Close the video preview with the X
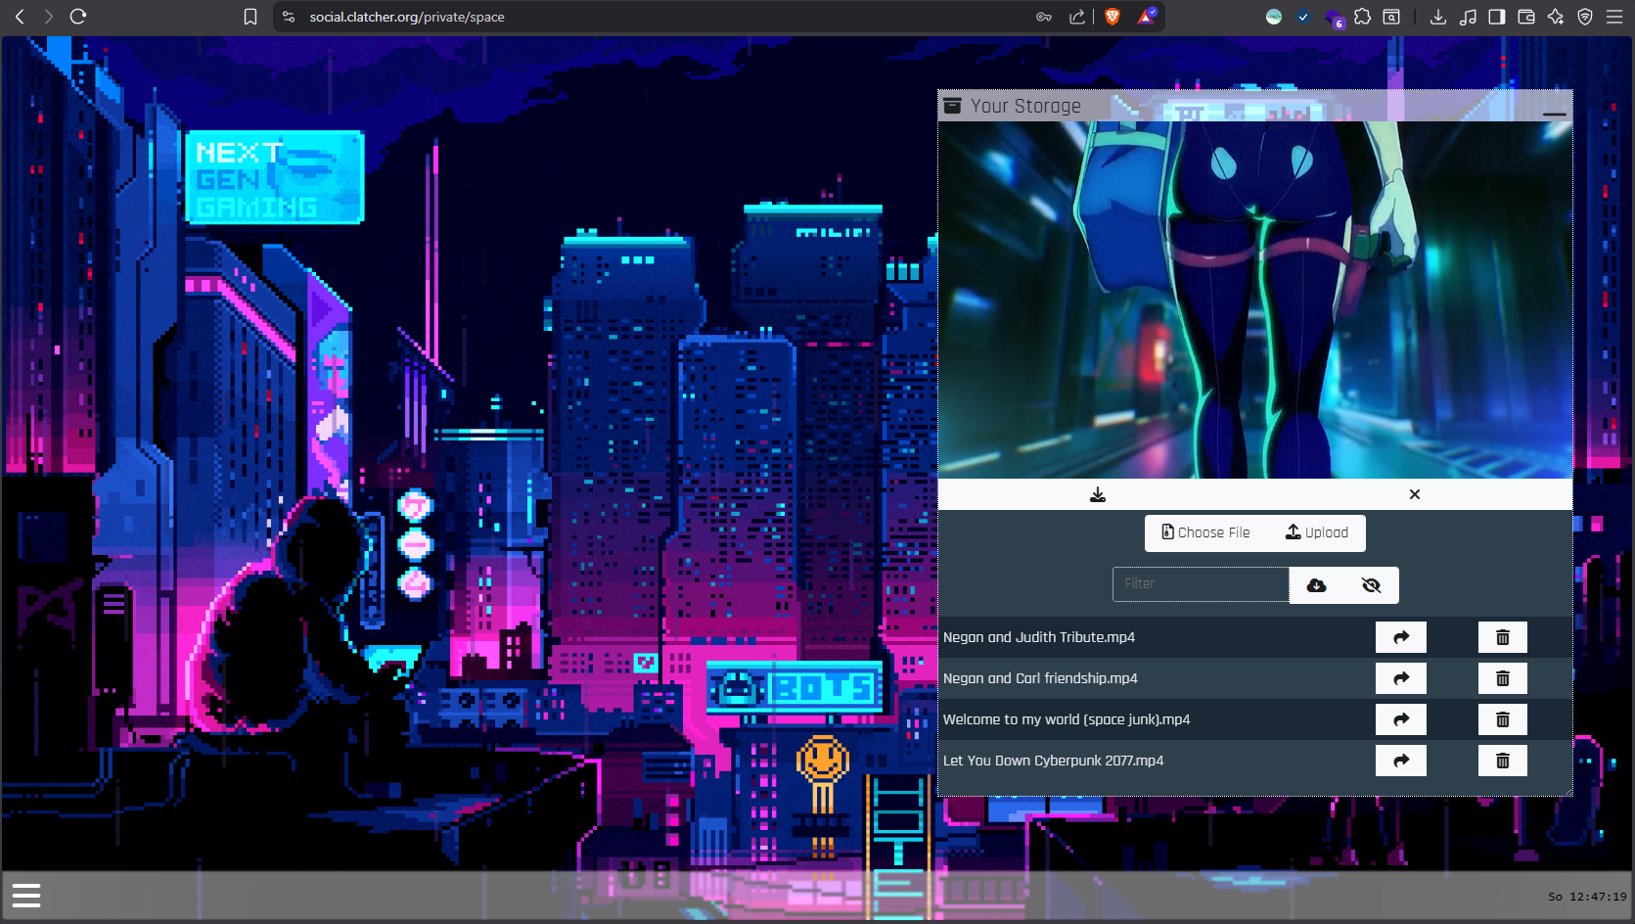 click(1414, 494)
